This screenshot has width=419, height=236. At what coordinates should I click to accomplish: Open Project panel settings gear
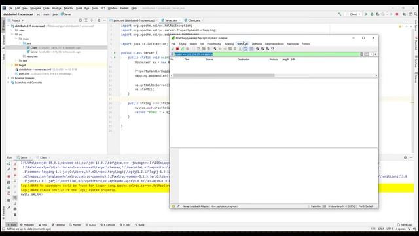tap(99, 20)
